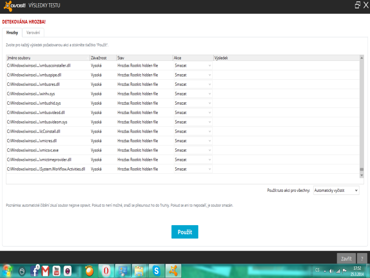This screenshot has width=370, height=278.
Task: Show hidden system tray icons
Action: click(x=325, y=272)
